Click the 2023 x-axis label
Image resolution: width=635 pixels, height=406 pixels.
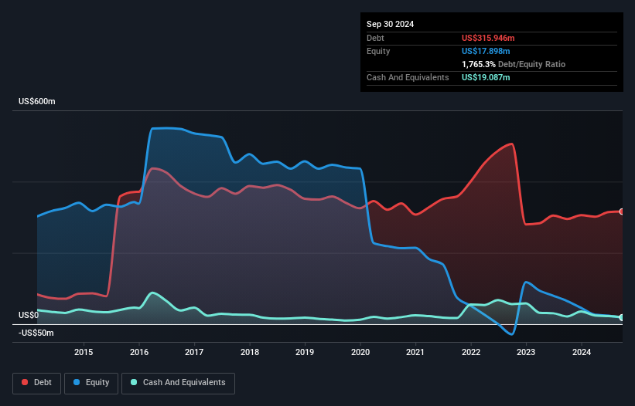tap(526, 352)
